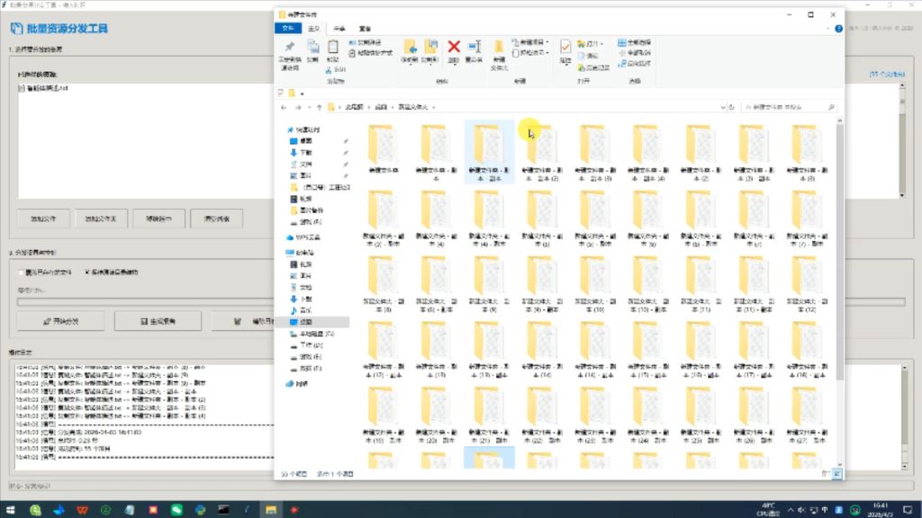Open the Windows Start menu

pyautogui.click(x=11, y=509)
